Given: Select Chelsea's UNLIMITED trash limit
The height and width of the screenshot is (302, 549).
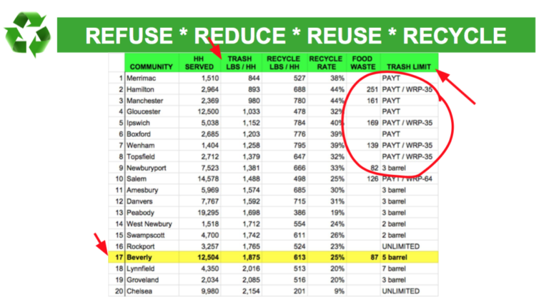Looking at the screenshot, I should 400,291.
